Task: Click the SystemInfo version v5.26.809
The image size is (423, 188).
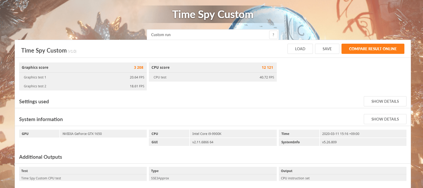Action: pos(329,142)
